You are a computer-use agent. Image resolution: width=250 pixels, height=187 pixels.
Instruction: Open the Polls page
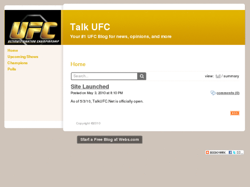coord(12,69)
